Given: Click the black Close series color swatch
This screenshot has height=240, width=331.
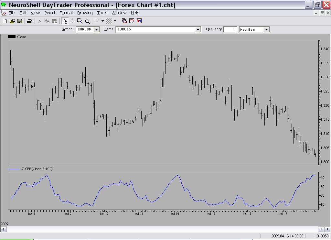Looking at the screenshot, I should pos(12,37).
